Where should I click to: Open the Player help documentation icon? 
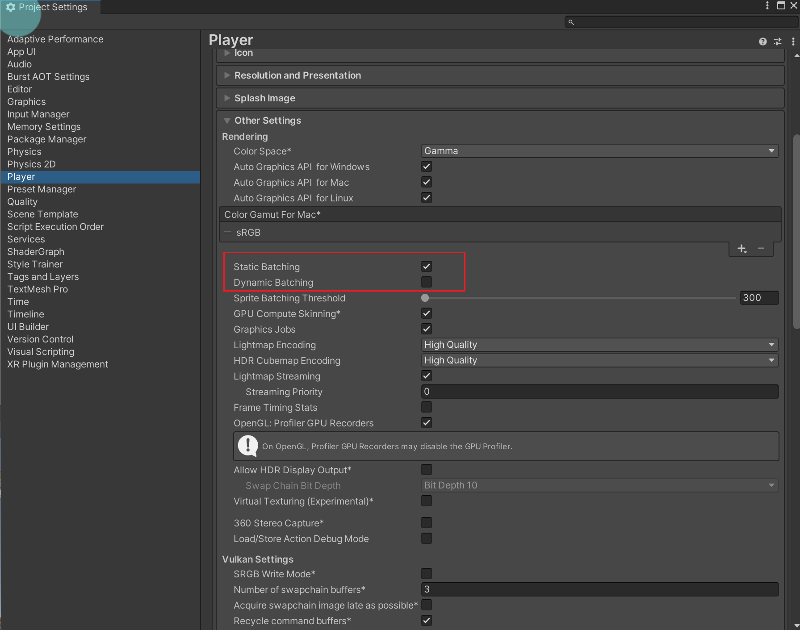(762, 42)
